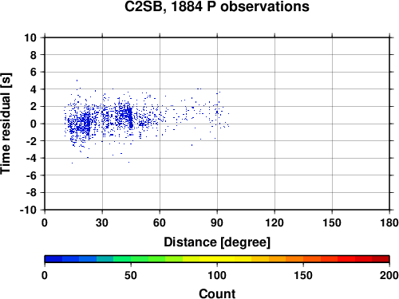Click the 'Count' colorbar label
399x299 pixels.
pyautogui.click(x=217, y=293)
